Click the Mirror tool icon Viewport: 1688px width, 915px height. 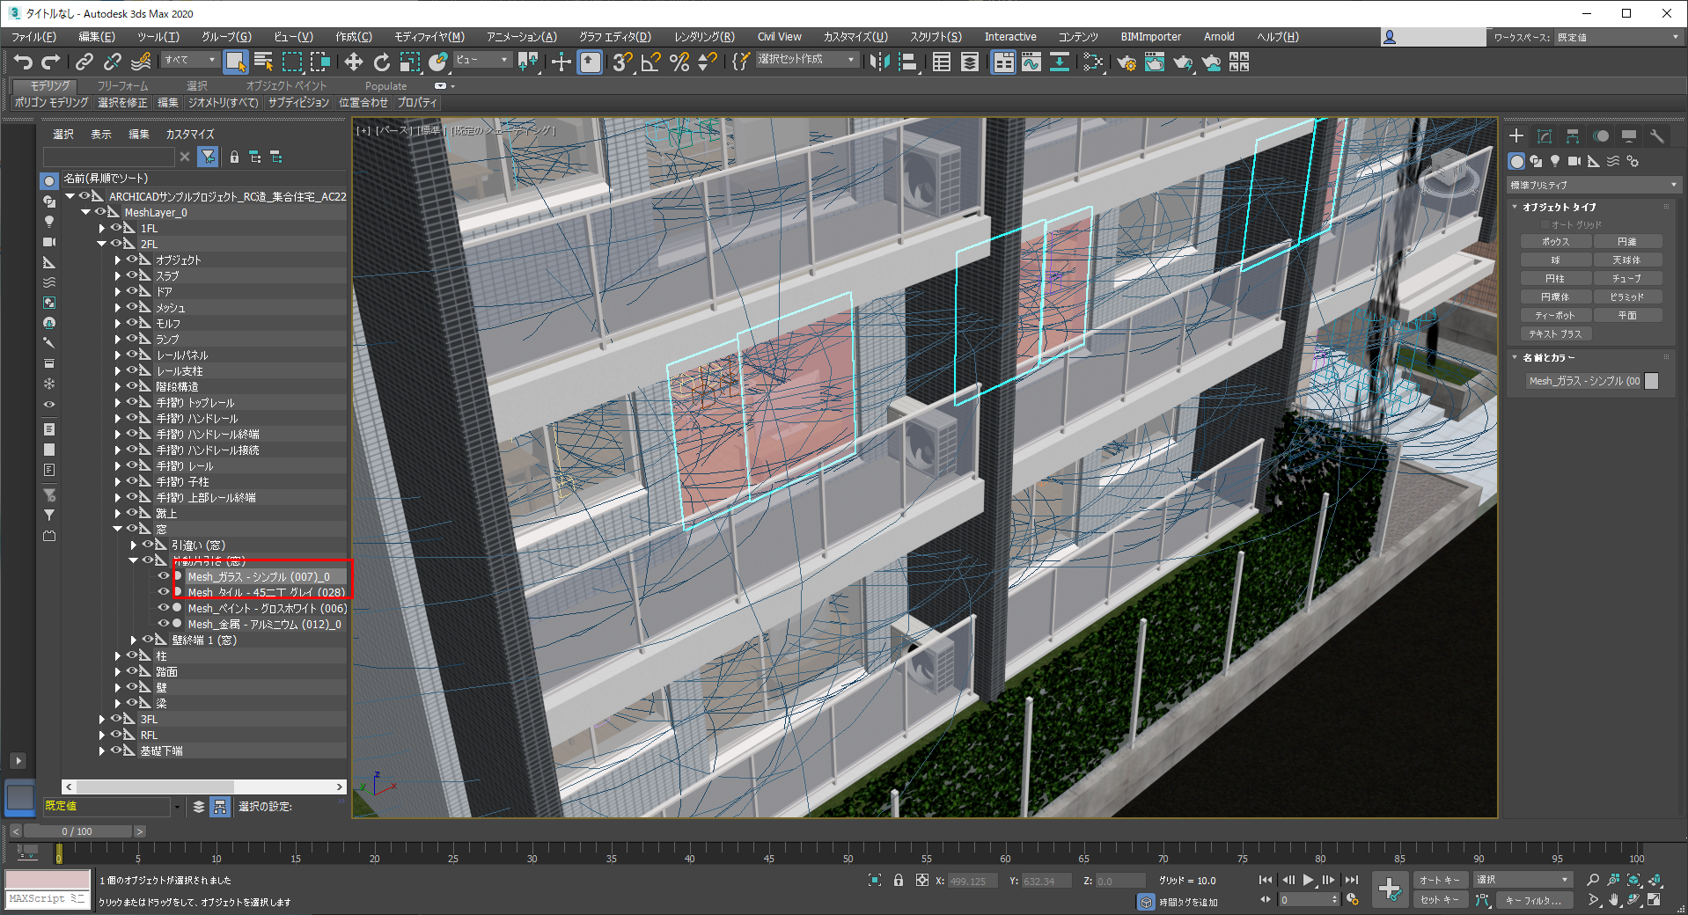[x=878, y=62]
